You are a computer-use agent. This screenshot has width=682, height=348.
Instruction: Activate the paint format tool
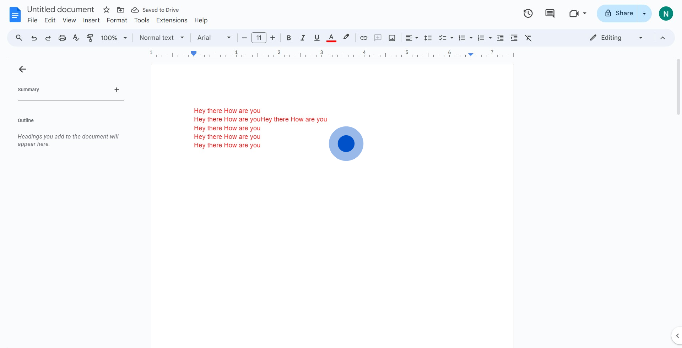pos(90,38)
